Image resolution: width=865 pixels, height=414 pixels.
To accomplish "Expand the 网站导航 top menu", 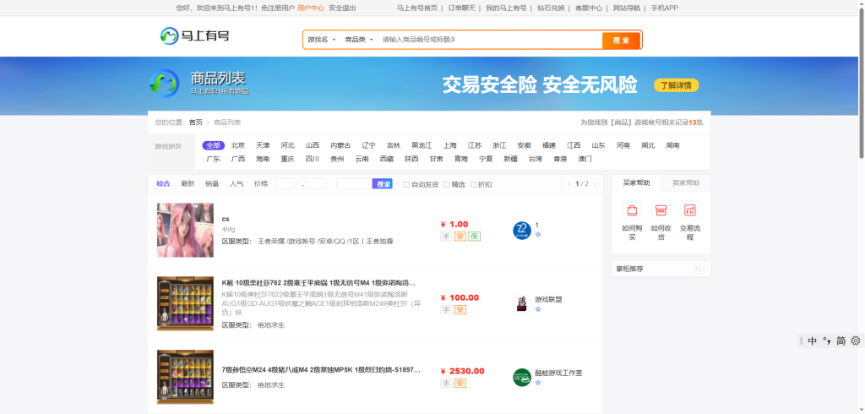I will tap(627, 8).
